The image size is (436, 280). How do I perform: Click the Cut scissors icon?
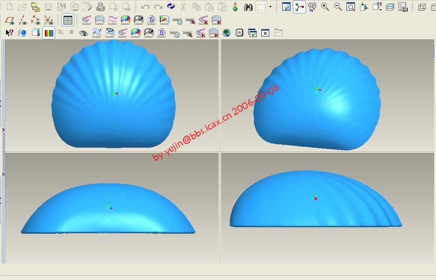[x=183, y=7]
